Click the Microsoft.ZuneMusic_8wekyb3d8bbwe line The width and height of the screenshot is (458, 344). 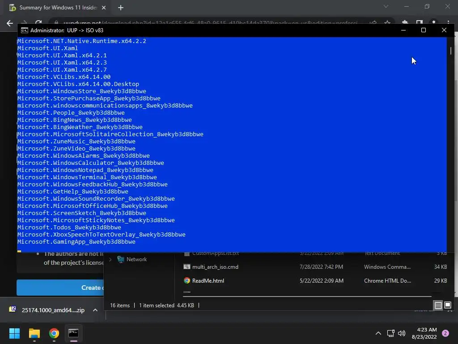coord(76,142)
